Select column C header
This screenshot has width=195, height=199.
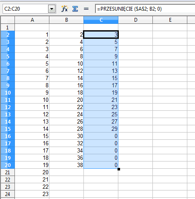tap(101, 20)
